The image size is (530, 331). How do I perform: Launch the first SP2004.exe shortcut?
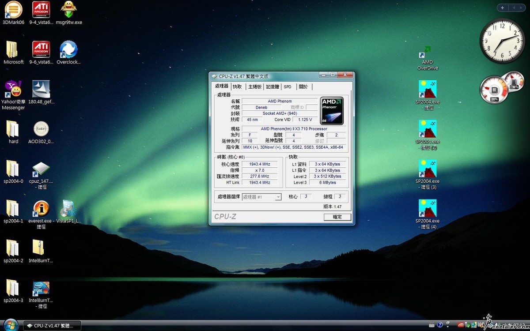coord(427,94)
